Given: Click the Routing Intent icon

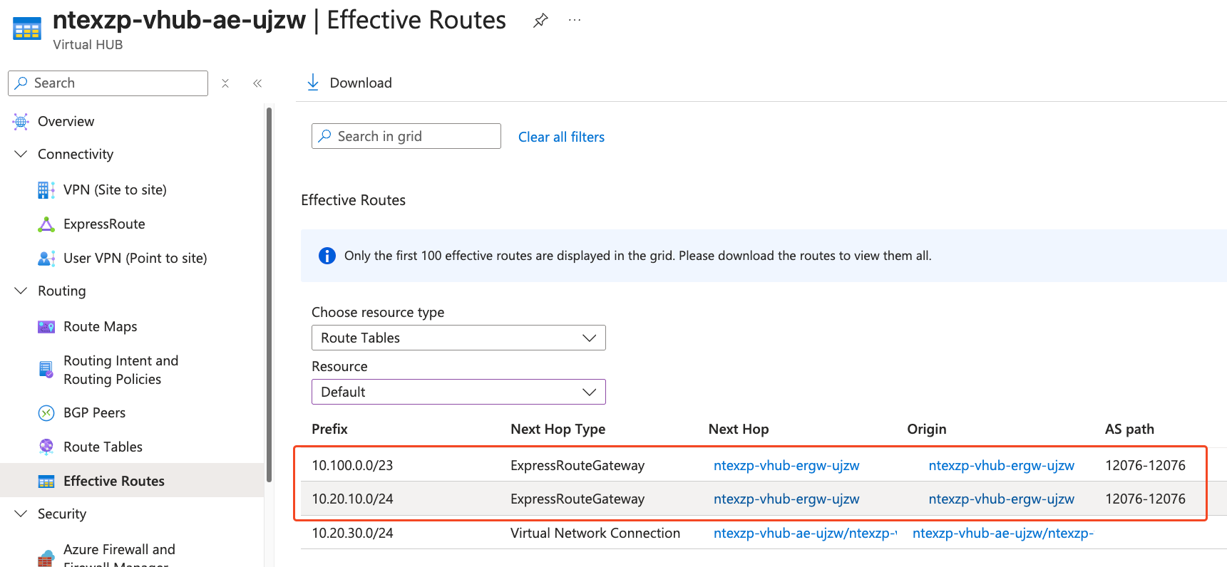Looking at the screenshot, I should point(46,370).
